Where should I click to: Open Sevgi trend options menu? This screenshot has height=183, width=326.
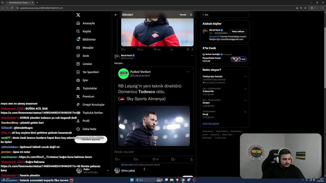(246, 112)
